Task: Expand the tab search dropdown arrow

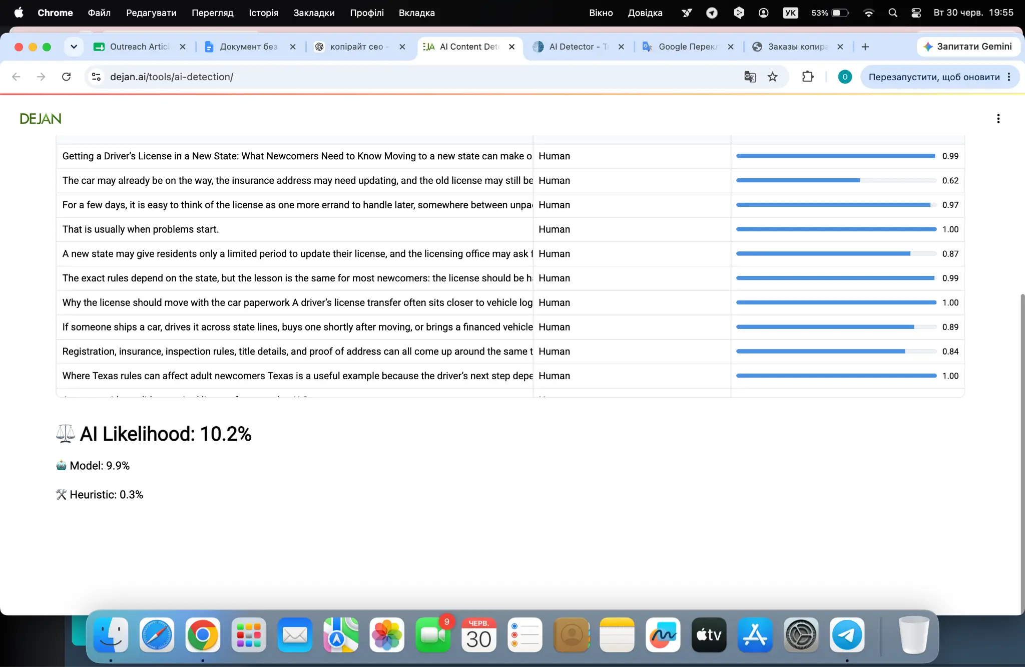Action: 74,47
